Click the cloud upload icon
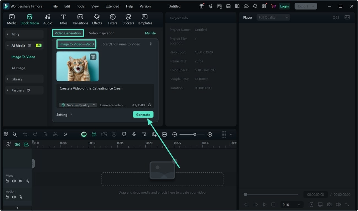358x211 pixels. click(x=246, y=6)
